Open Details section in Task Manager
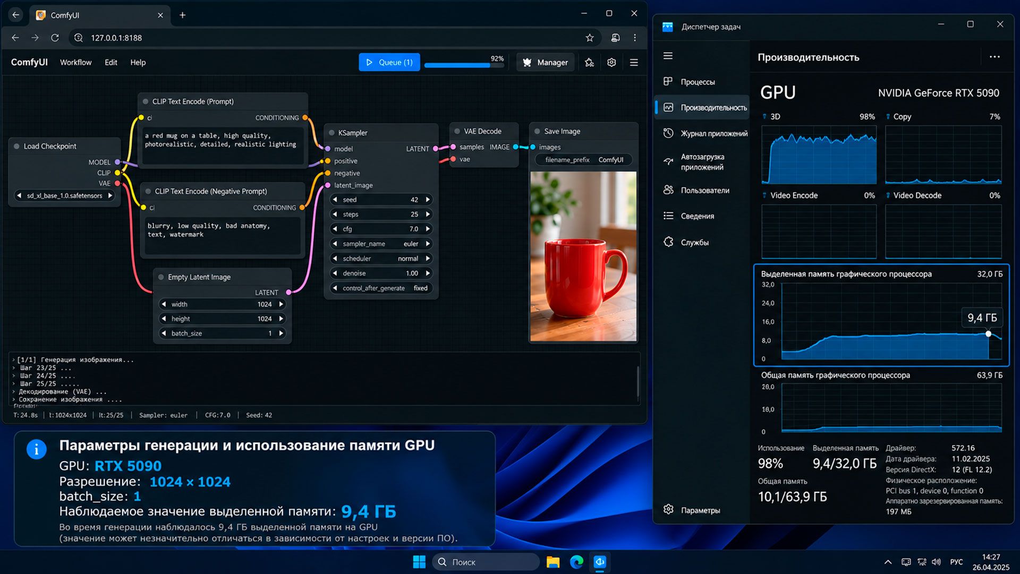This screenshot has height=574, width=1020. [x=688, y=216]
